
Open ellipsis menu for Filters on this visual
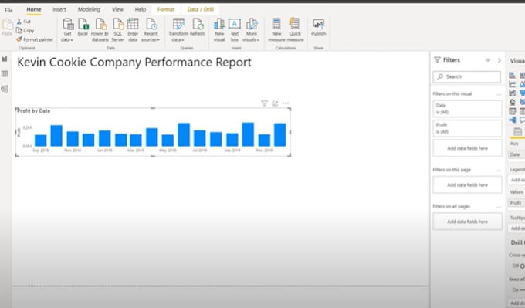498,94
